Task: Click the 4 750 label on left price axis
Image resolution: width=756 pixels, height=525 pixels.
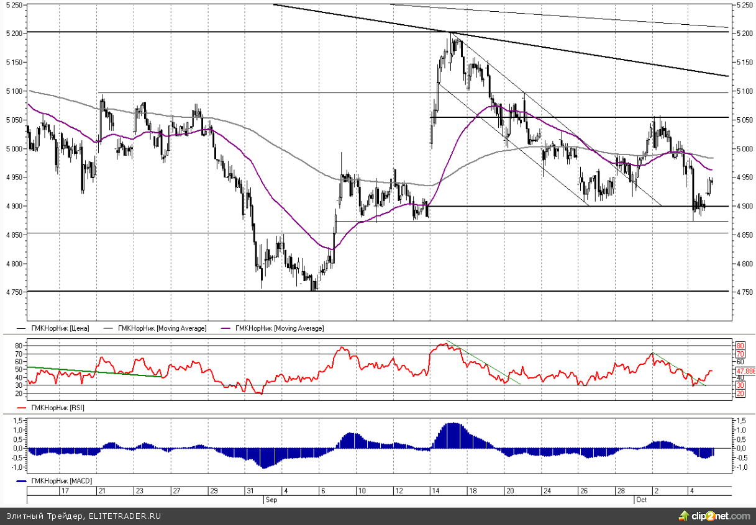Action: coord(13,292)
